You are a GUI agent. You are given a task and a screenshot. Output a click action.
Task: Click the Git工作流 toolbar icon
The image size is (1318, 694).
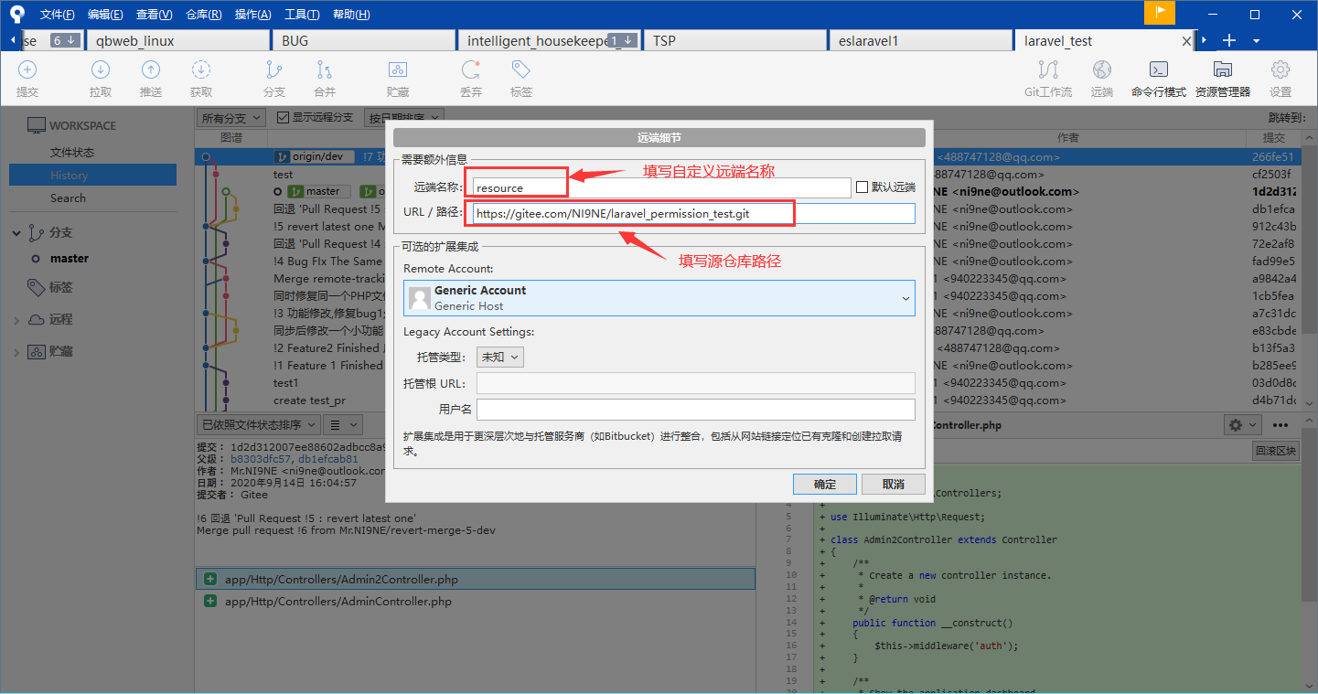(1048, 71)
